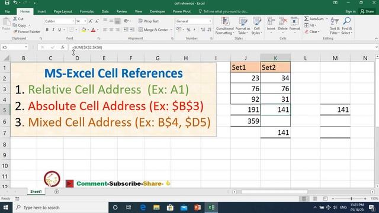The width and height of the screenshot is (379, 213).
Task: Expand the Name Box dropdown for K5
Action: click(26, 47)
